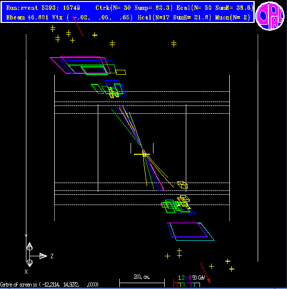Click the X axis label below the rotation icon
Viewport: 287px width, 289px height.
[x=26, y=272]
